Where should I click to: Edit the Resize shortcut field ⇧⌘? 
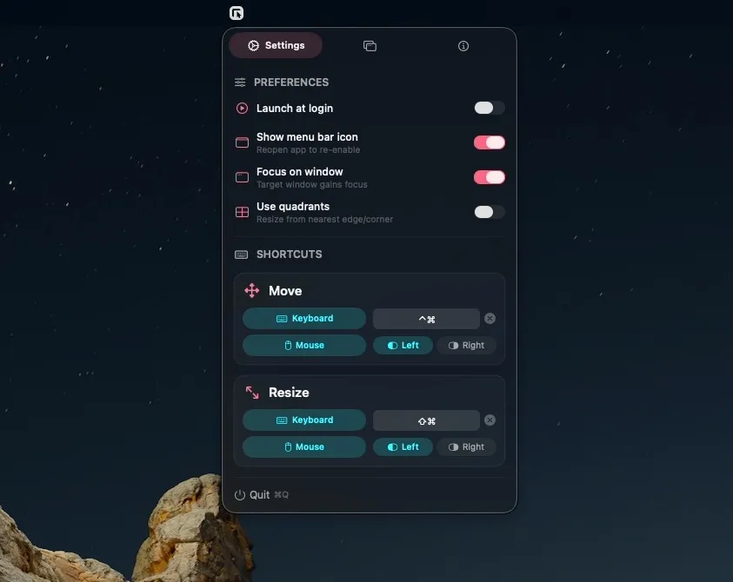point(426,420)
